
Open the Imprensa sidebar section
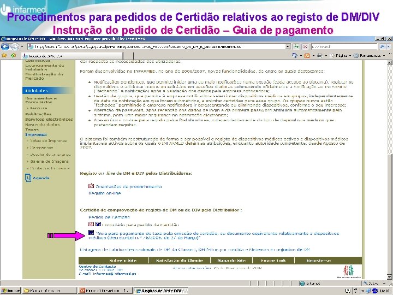[36, 135]
